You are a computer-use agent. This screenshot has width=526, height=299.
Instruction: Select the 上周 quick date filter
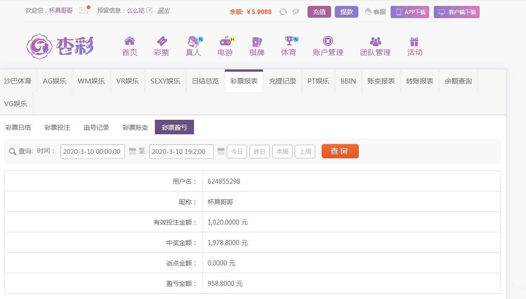pos(305,152)
